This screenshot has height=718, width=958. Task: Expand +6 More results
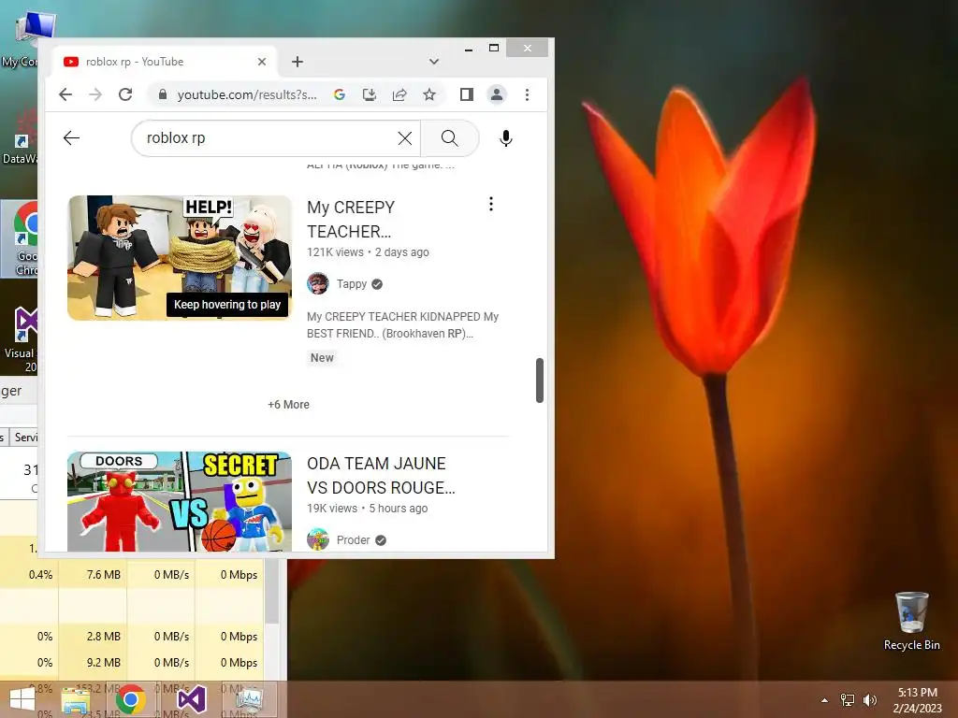tap(288, 405)
